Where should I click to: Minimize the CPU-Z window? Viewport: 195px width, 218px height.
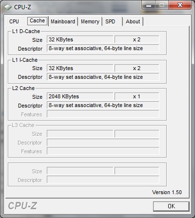tap(149, 5)
